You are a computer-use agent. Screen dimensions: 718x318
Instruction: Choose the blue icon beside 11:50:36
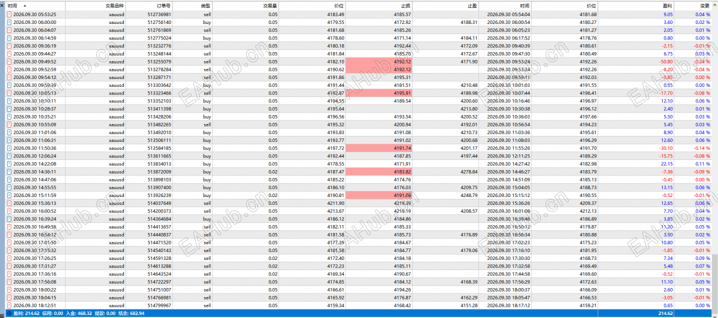point(10,148)
